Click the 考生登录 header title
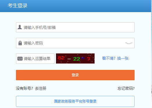 coord(17,5)
